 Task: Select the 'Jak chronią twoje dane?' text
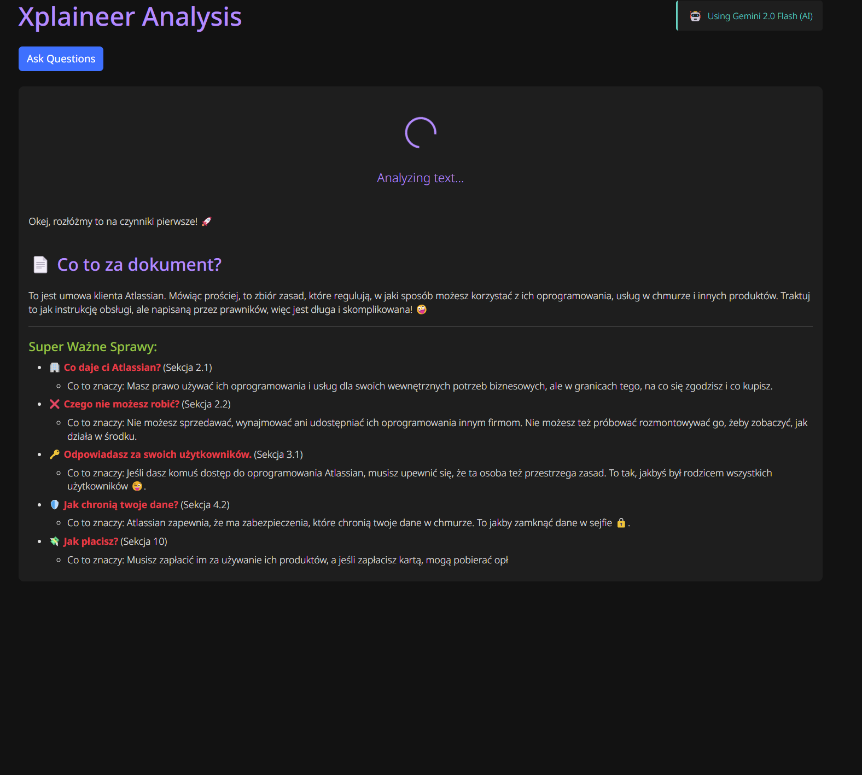[x=121, y=505]
